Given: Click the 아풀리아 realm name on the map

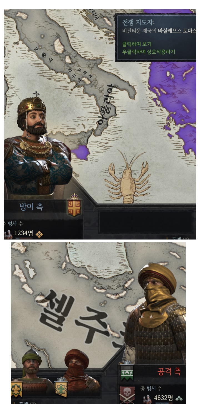Looking at the screenshot, I should [x=106, y=104].
